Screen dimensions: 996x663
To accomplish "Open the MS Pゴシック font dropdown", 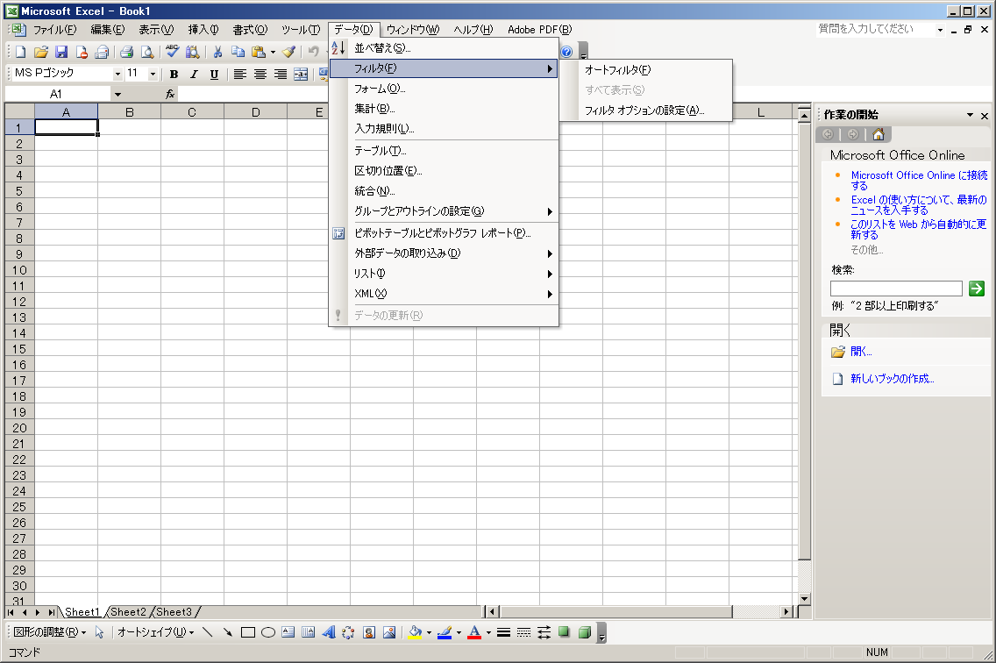I will click(x=117, y=75).
